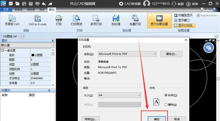Redo with the right arrow icon

[50, 4]
